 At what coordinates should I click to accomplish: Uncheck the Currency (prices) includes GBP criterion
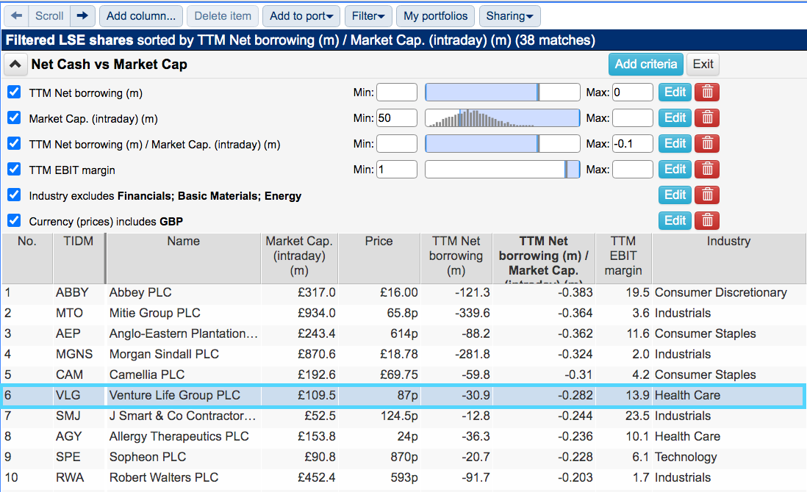tap(14, 221)
